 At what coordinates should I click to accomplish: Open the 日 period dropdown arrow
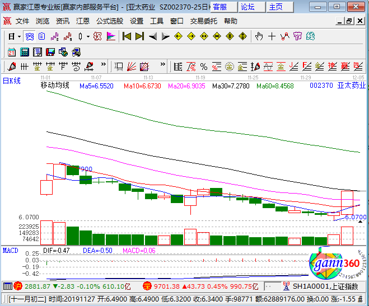coord(18,36)
